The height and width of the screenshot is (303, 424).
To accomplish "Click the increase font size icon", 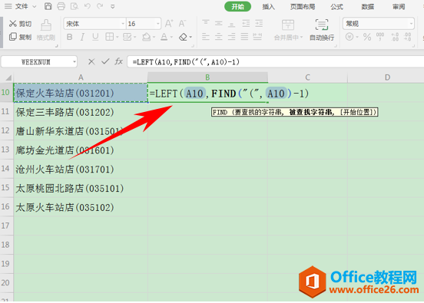I will coord(169,24).
